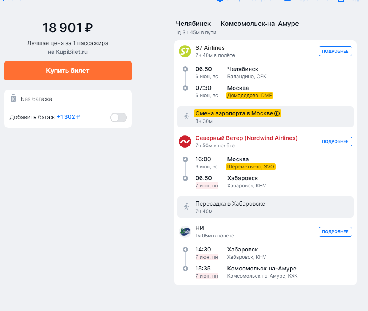Click the highlighted Домодедово, DME airport label
This screenshot has height=311, width=368.
[250, 96]
